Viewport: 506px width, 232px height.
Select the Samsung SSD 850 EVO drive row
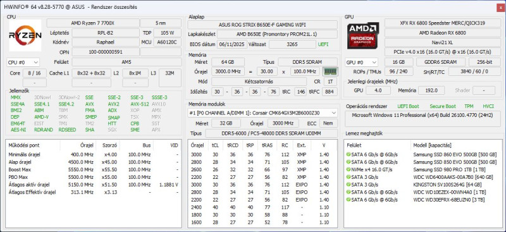coord(423,162)
